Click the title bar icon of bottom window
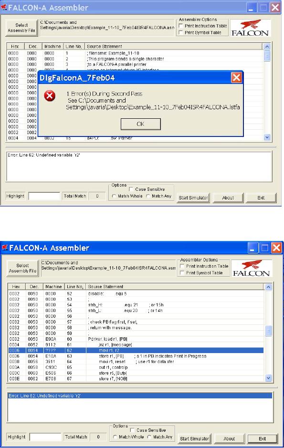Viewport: 284px width, 448px height. 5,248
